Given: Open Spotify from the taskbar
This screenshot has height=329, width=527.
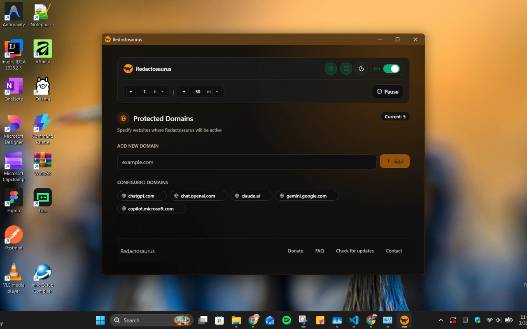Looking at the screenshot, I should (287, 320).
